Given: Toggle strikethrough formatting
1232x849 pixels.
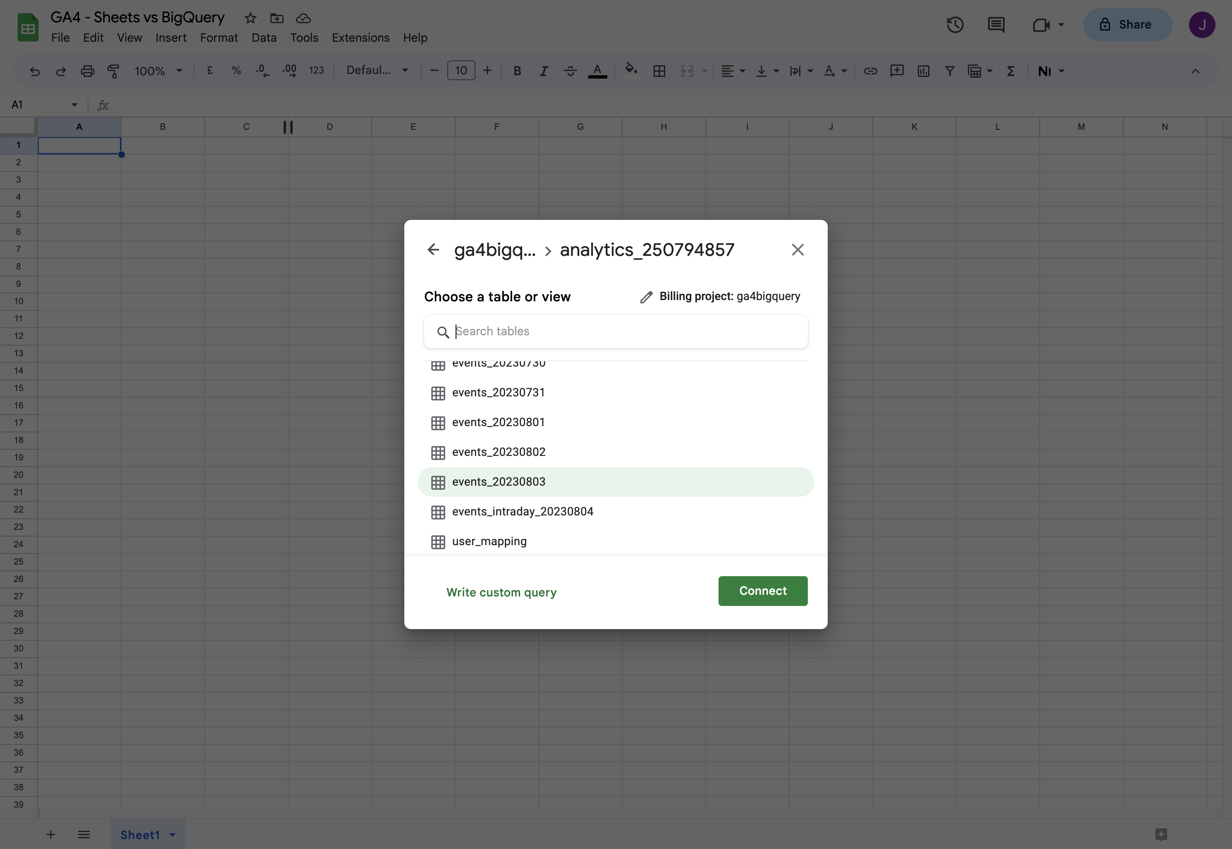Looking at the screenshot, I should click(x=570, y=70).
